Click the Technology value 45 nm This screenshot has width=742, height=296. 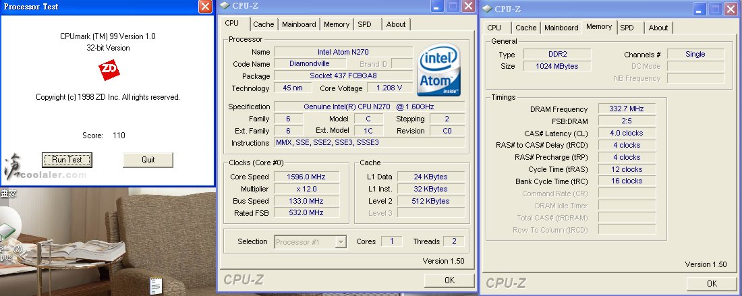point(293,88)
